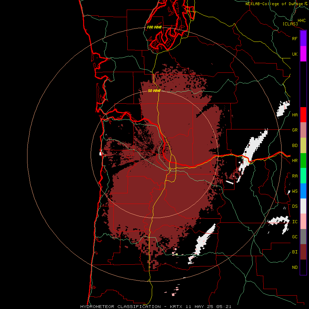Click the 'HYDROMETEOR CLASSIFICATION - KRTX' caption
The width and height of the screenshot is (309, 309).
pyautogui.click(x=131, y=307)
